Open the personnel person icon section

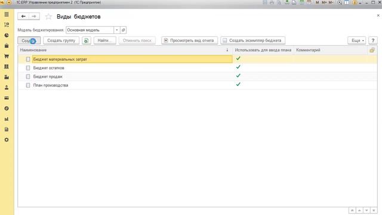7,88
